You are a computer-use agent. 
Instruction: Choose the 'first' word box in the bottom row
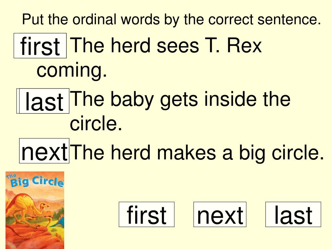pos(147,215)
